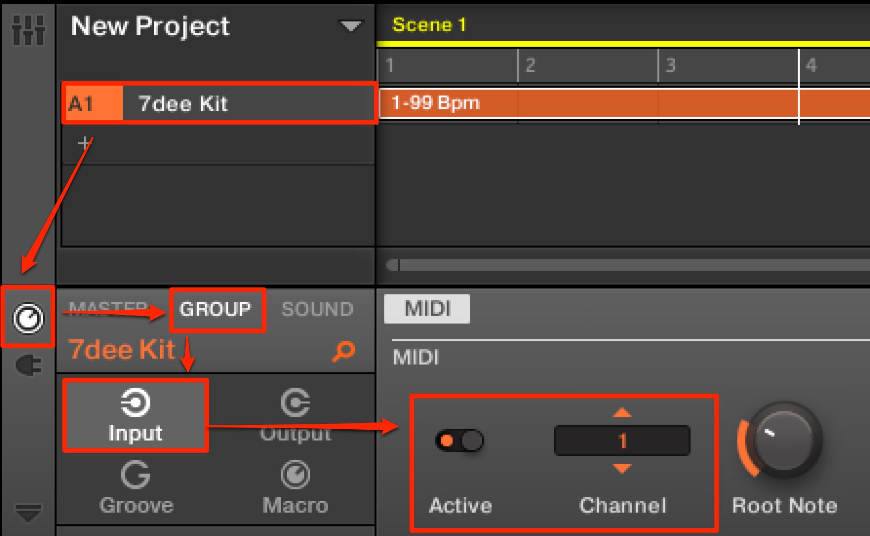870x536 pixels.
Task: Open the Plug-in icon in sidebar
Action: (x=29, y=365)
